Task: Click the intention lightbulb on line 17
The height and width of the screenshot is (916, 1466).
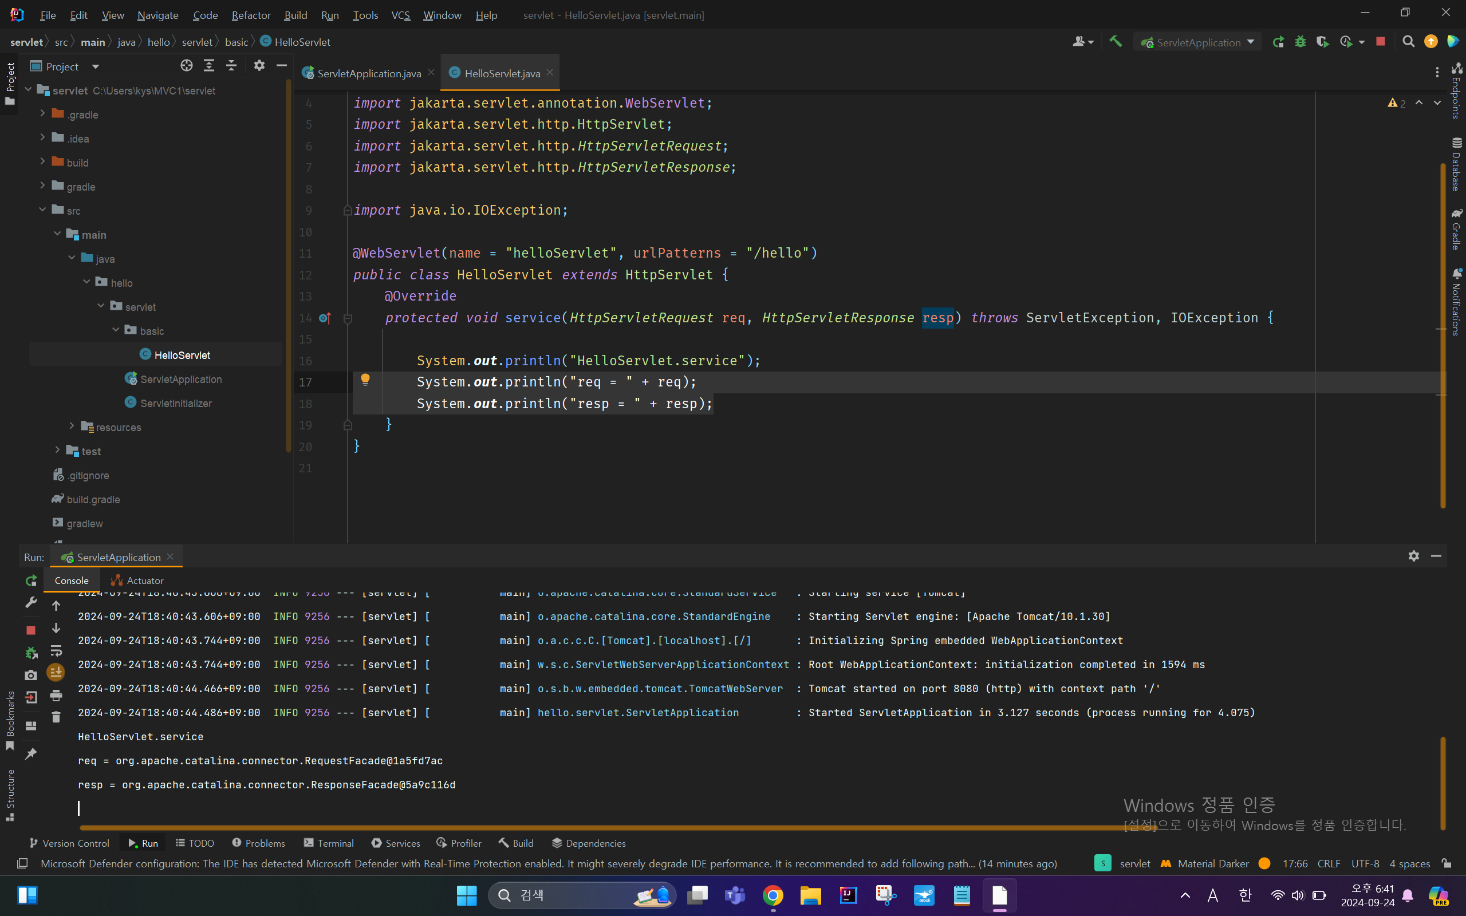Action: coord(365,380)
